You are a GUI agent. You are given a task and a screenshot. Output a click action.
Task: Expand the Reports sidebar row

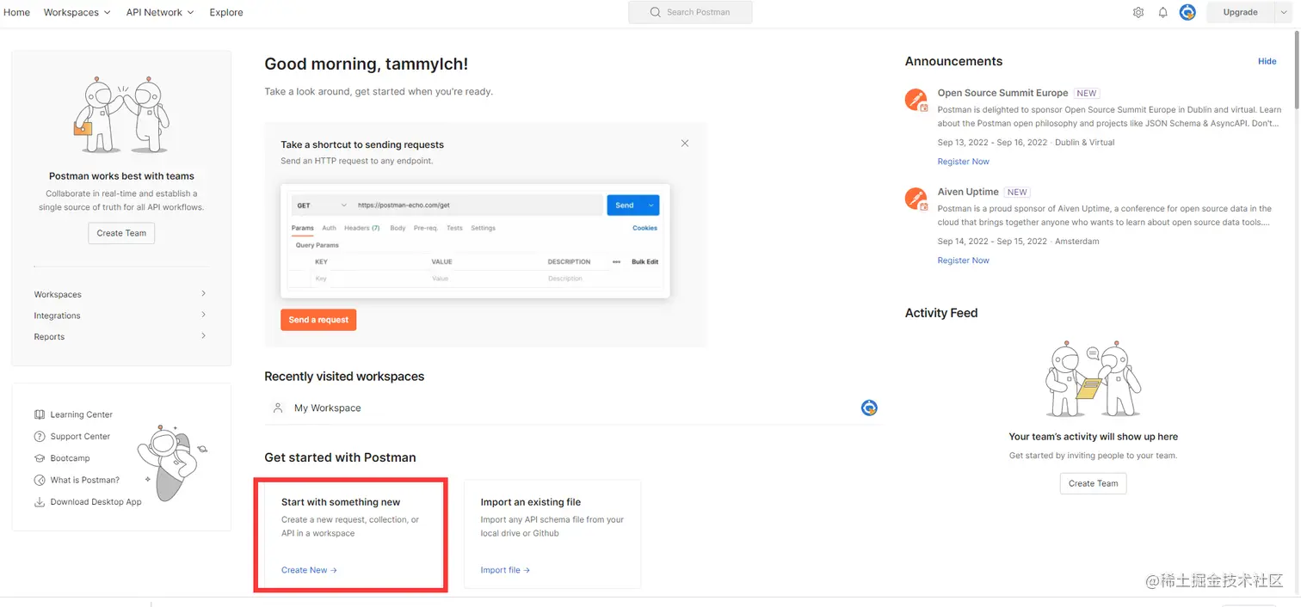[x=120, y=336]
